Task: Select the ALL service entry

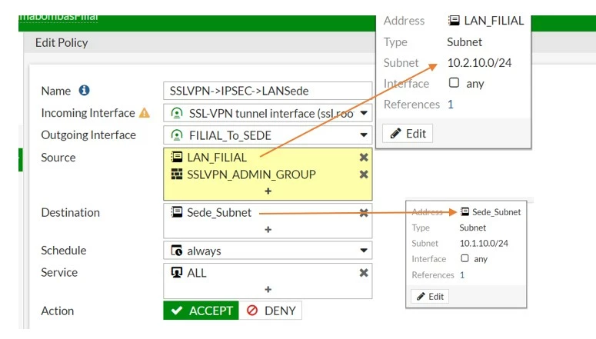Action: point(197,273)
